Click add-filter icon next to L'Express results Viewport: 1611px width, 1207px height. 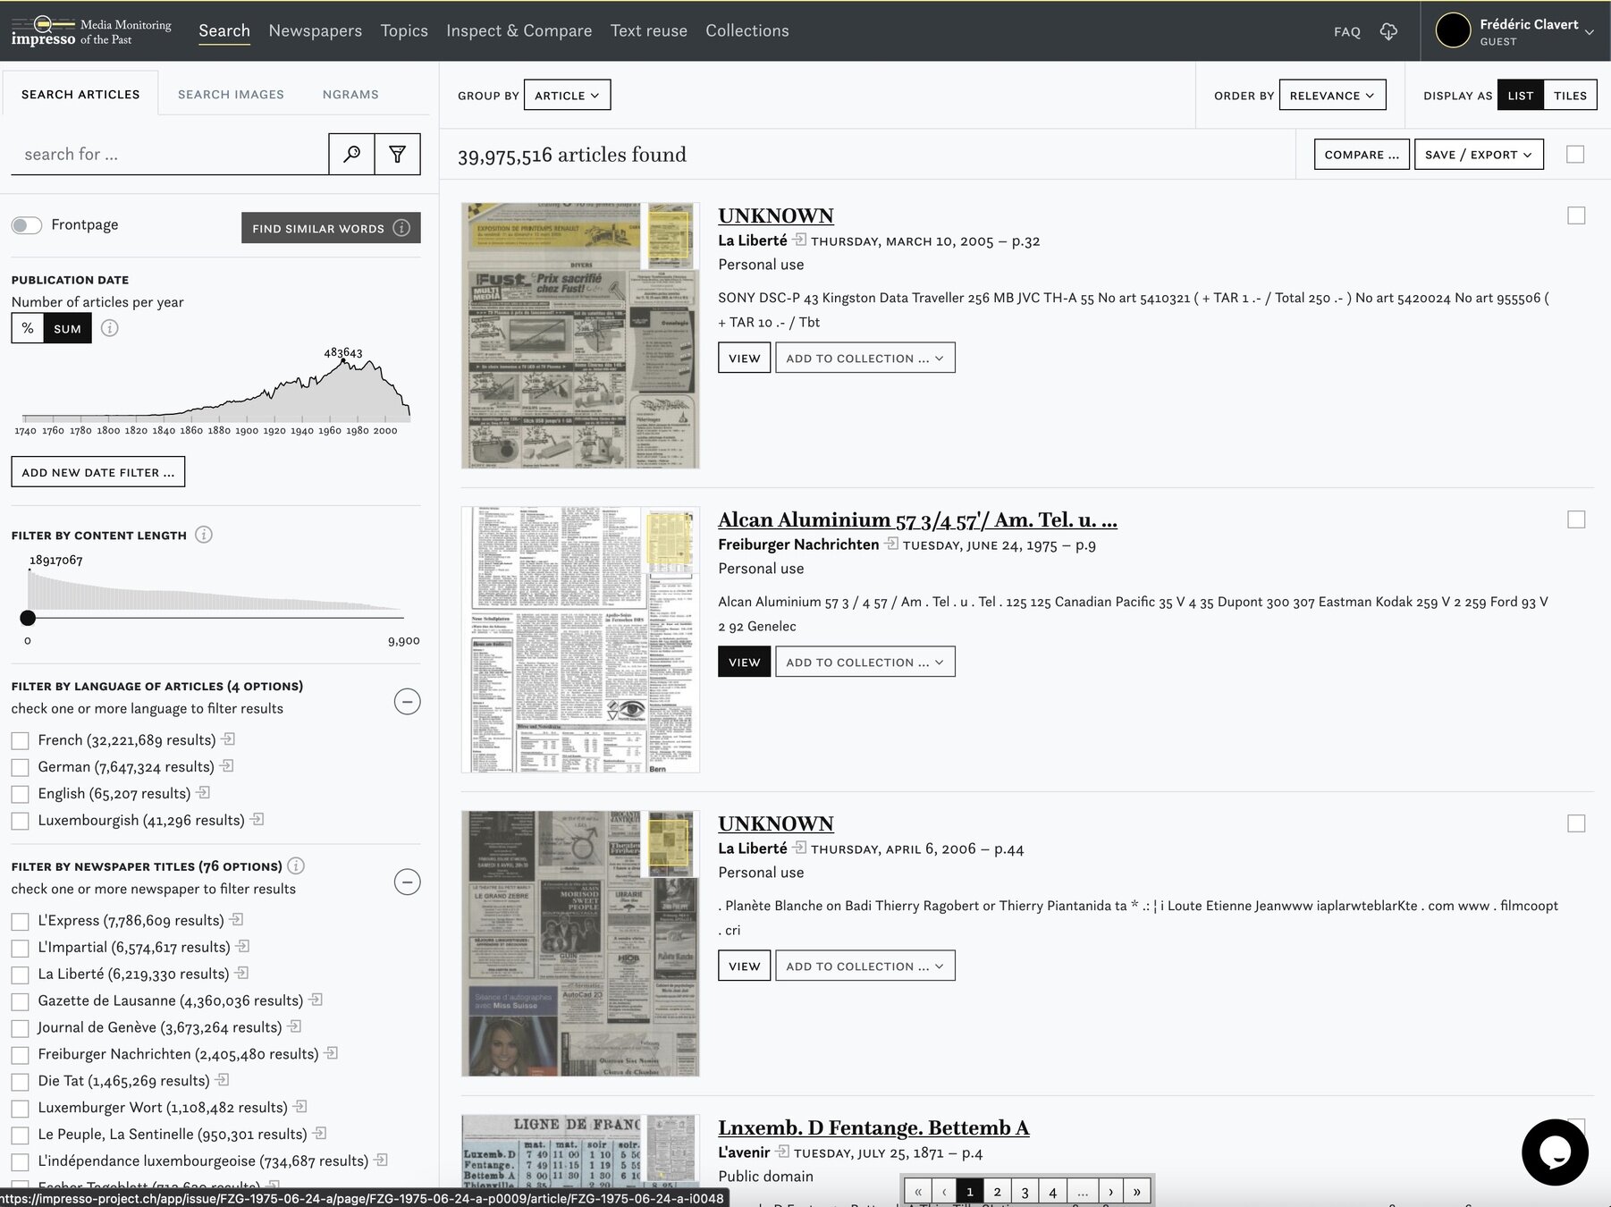point(237,919)
